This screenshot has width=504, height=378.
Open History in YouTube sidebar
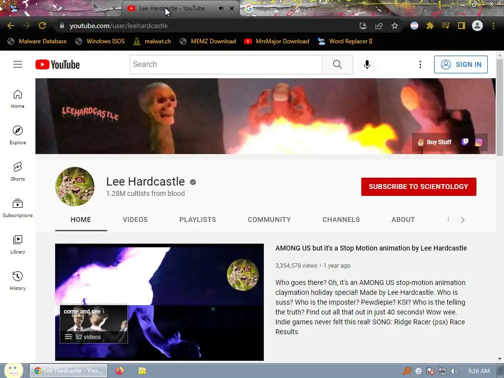coord(18,281)
